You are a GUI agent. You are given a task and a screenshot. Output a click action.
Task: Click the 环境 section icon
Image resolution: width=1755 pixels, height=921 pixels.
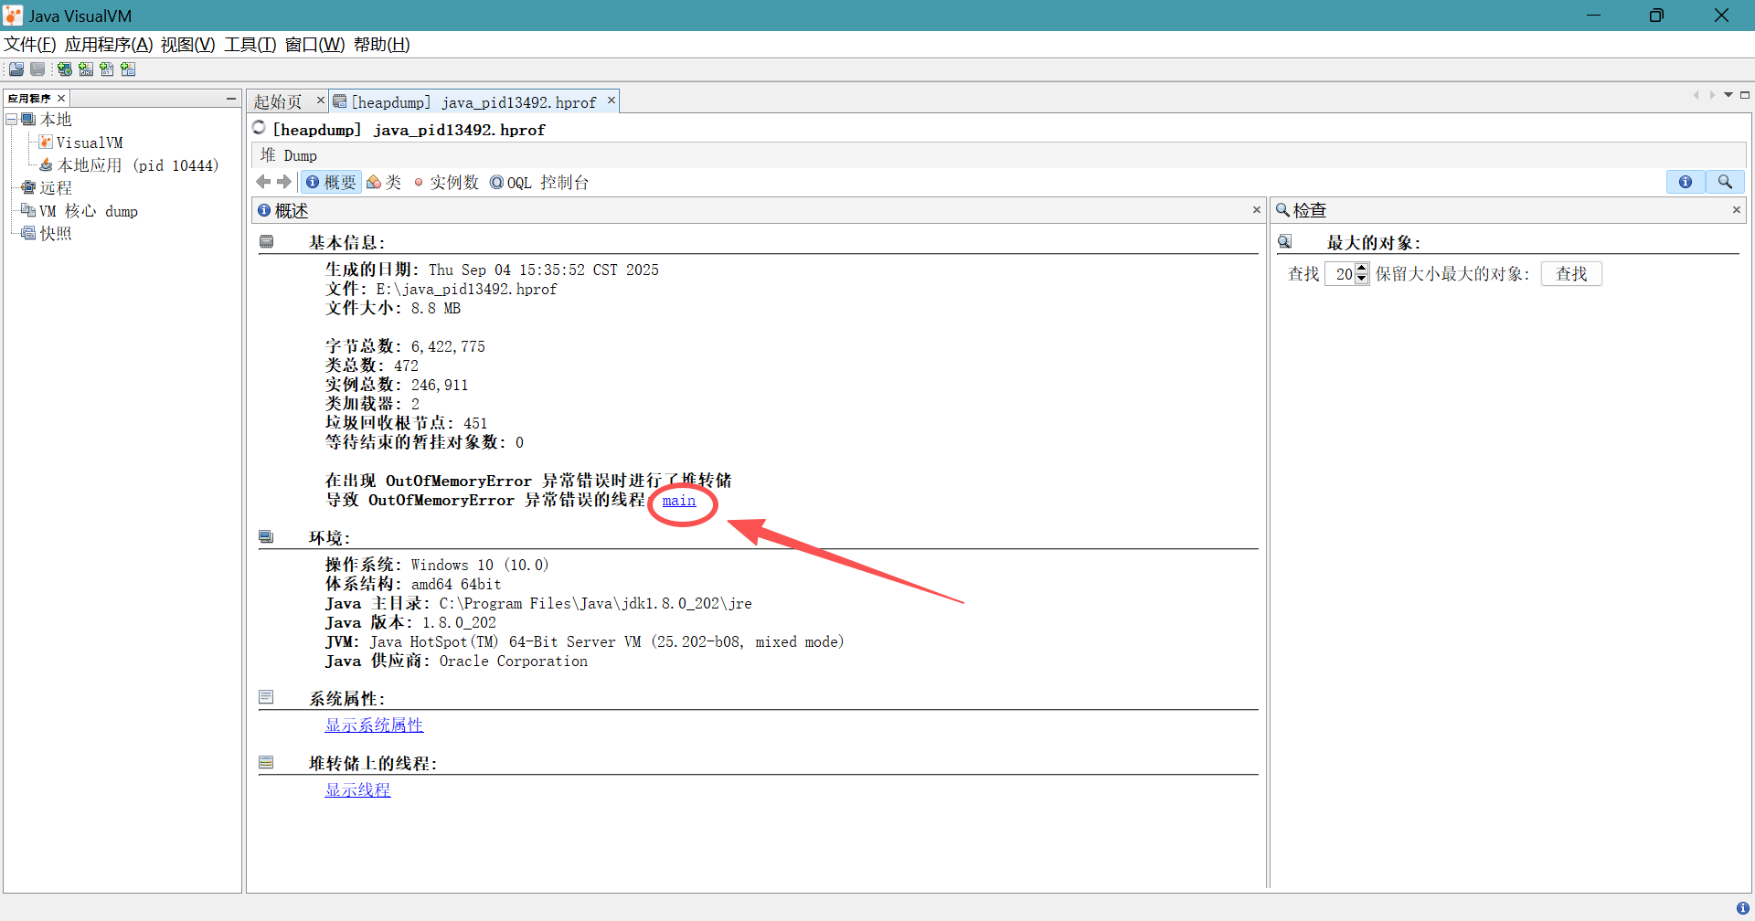pyautogui.click(x=267, y=537)
